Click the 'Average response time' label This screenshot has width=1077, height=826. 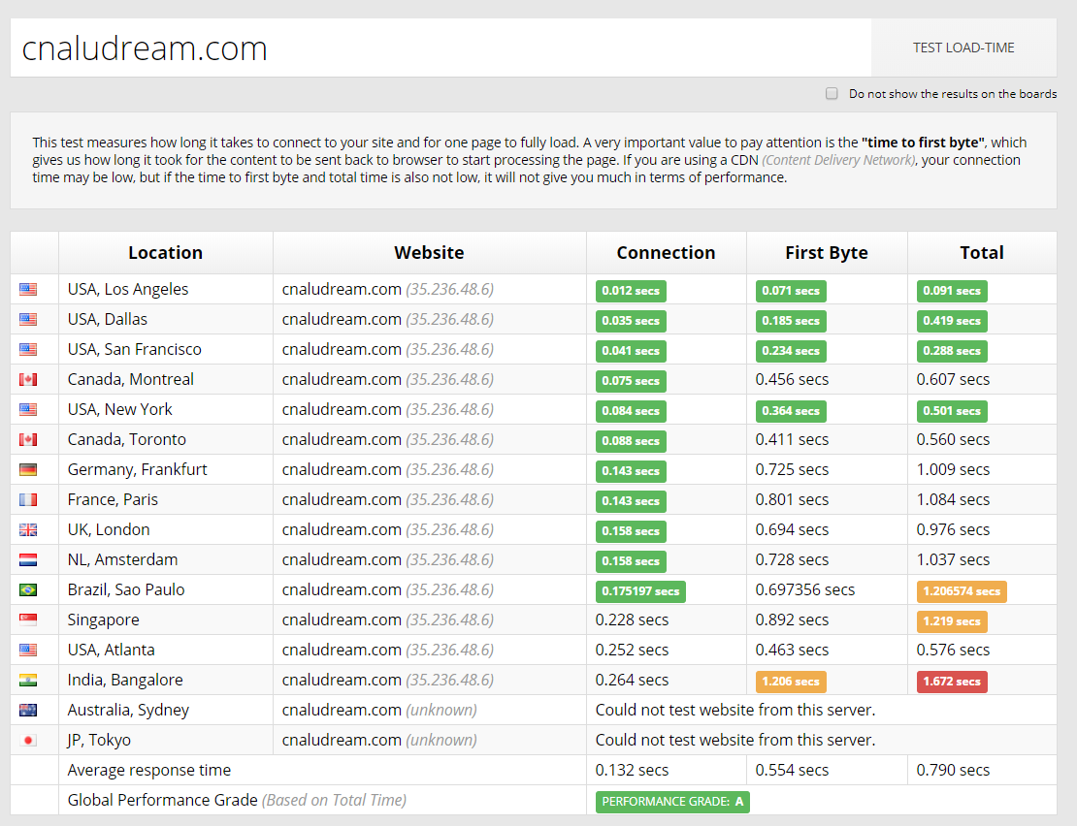coord(149,771)
